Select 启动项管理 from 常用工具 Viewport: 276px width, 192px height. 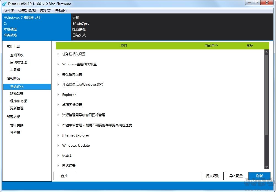(19, 62)
